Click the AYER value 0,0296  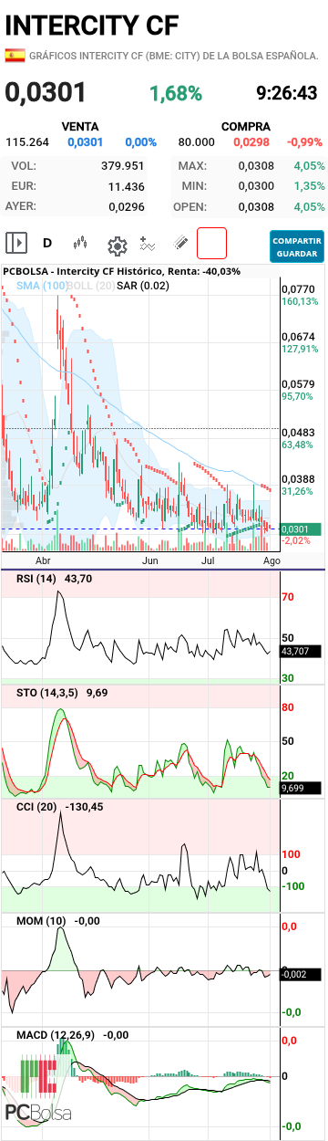pos(127,206)
